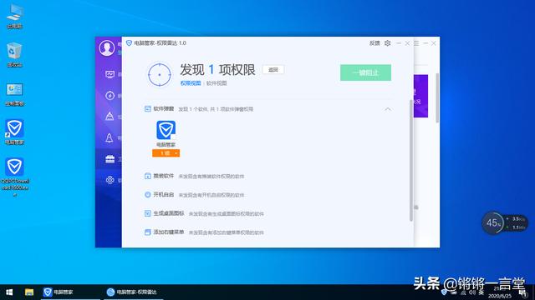The width and height of the screenshot is (535, 300).
Task: Collapse the 软件弹窗 section with the chevron
Action: (x=388, y=109)
